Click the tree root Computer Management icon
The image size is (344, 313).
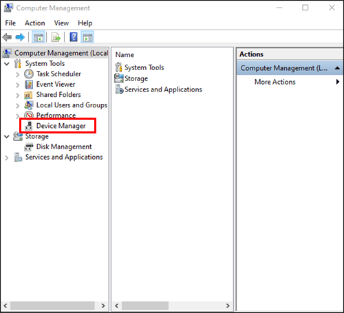(6, 53)
